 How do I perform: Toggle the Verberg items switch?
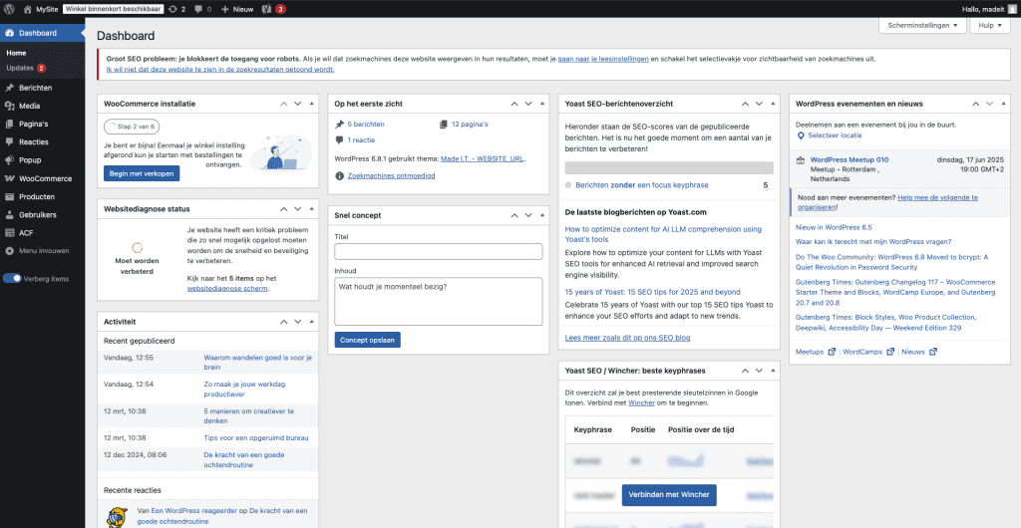12,278
